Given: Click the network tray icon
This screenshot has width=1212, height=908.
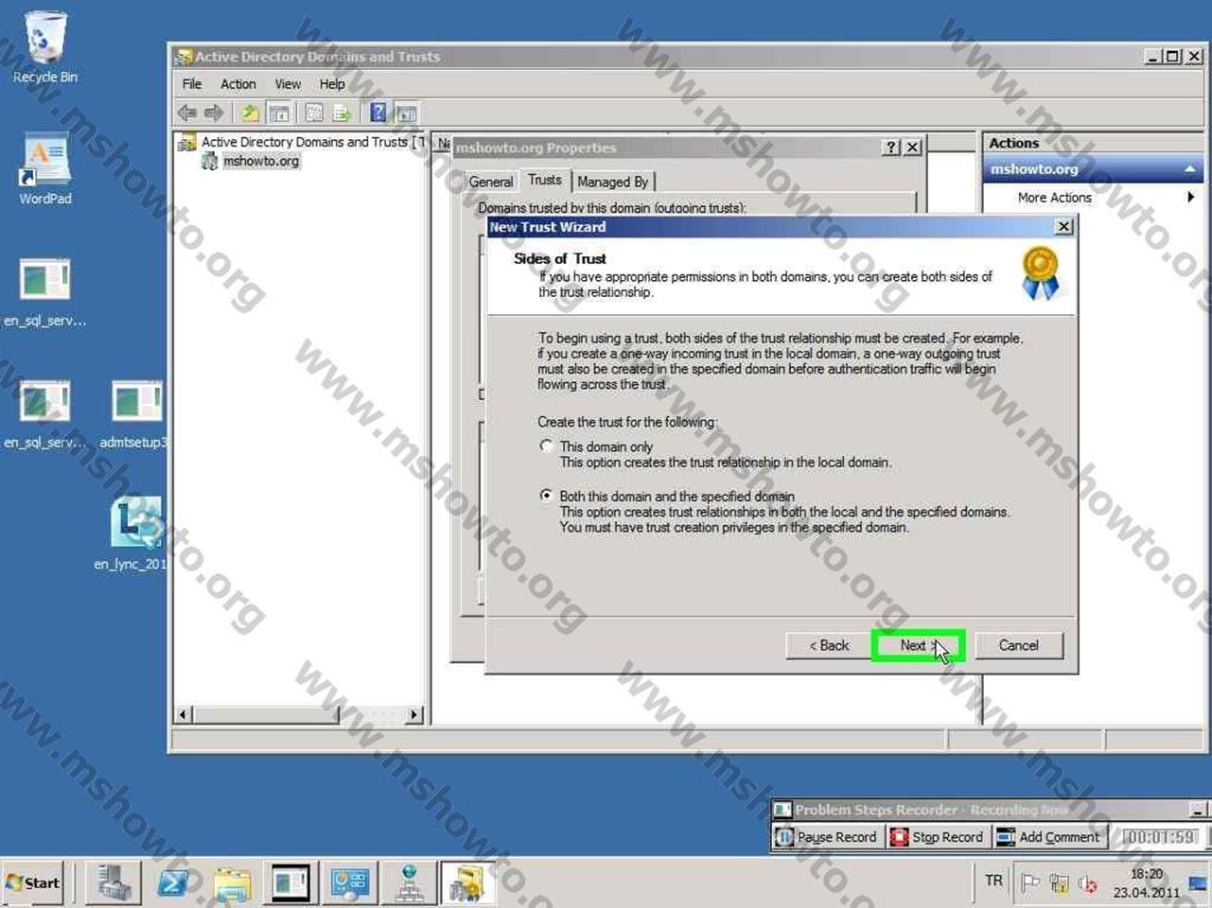Looking at the screenshot, I should [x=1059, y=884].
